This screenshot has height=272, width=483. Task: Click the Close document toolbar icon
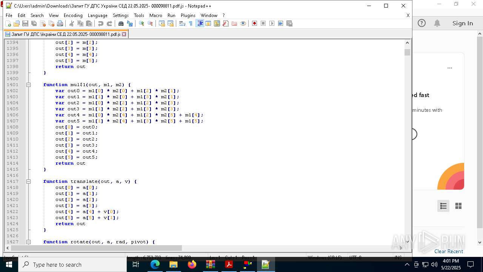click(43, 23)
